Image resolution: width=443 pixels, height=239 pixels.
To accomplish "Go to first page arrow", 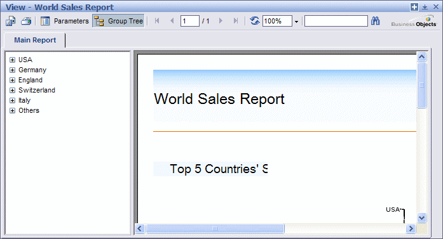I will (157, 21).
